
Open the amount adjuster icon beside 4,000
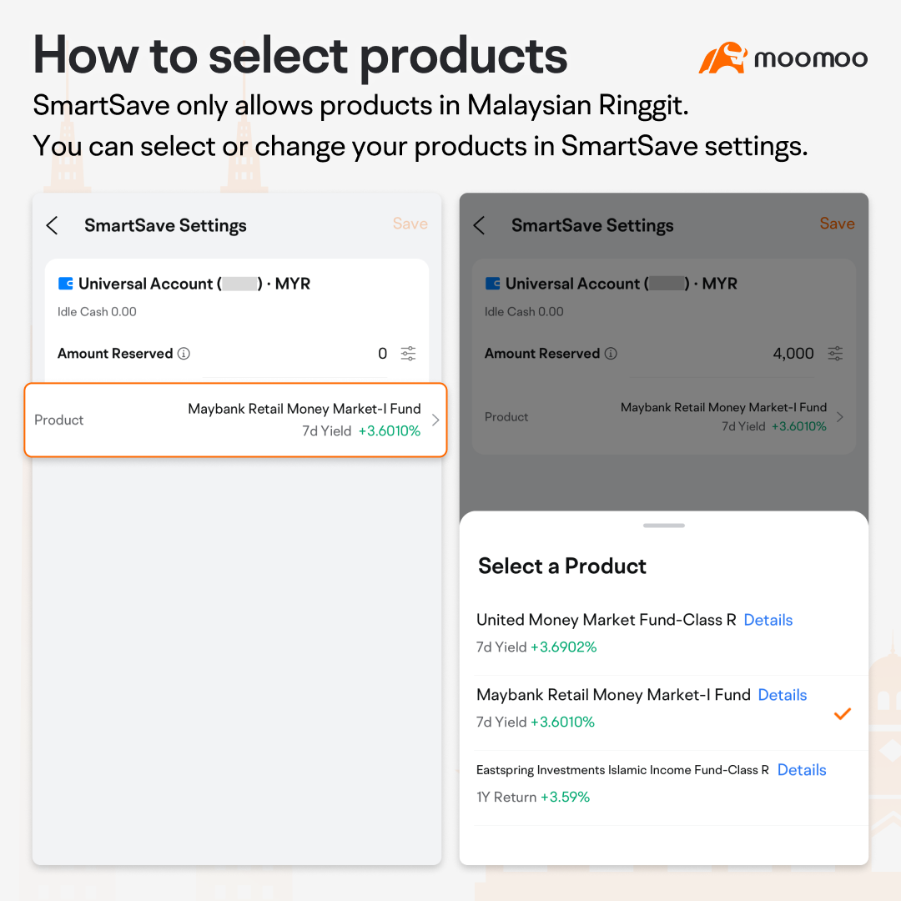pyautogui.click(x=835, y=353)
